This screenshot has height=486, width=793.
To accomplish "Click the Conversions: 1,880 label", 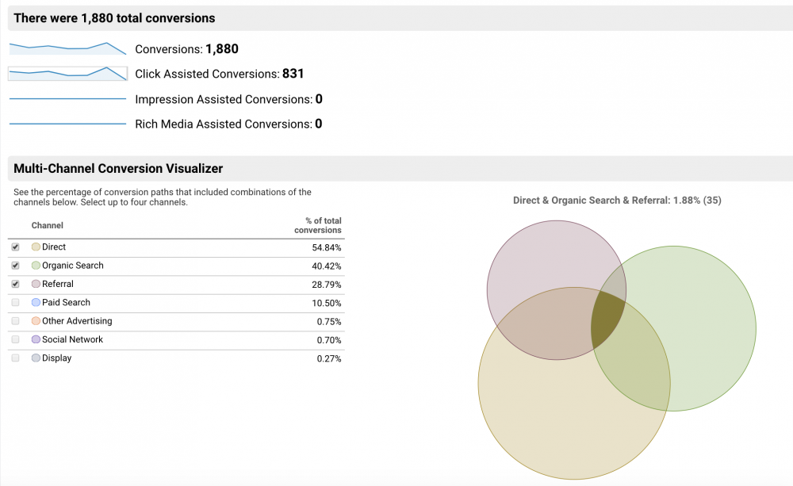I will pos(186,49).
